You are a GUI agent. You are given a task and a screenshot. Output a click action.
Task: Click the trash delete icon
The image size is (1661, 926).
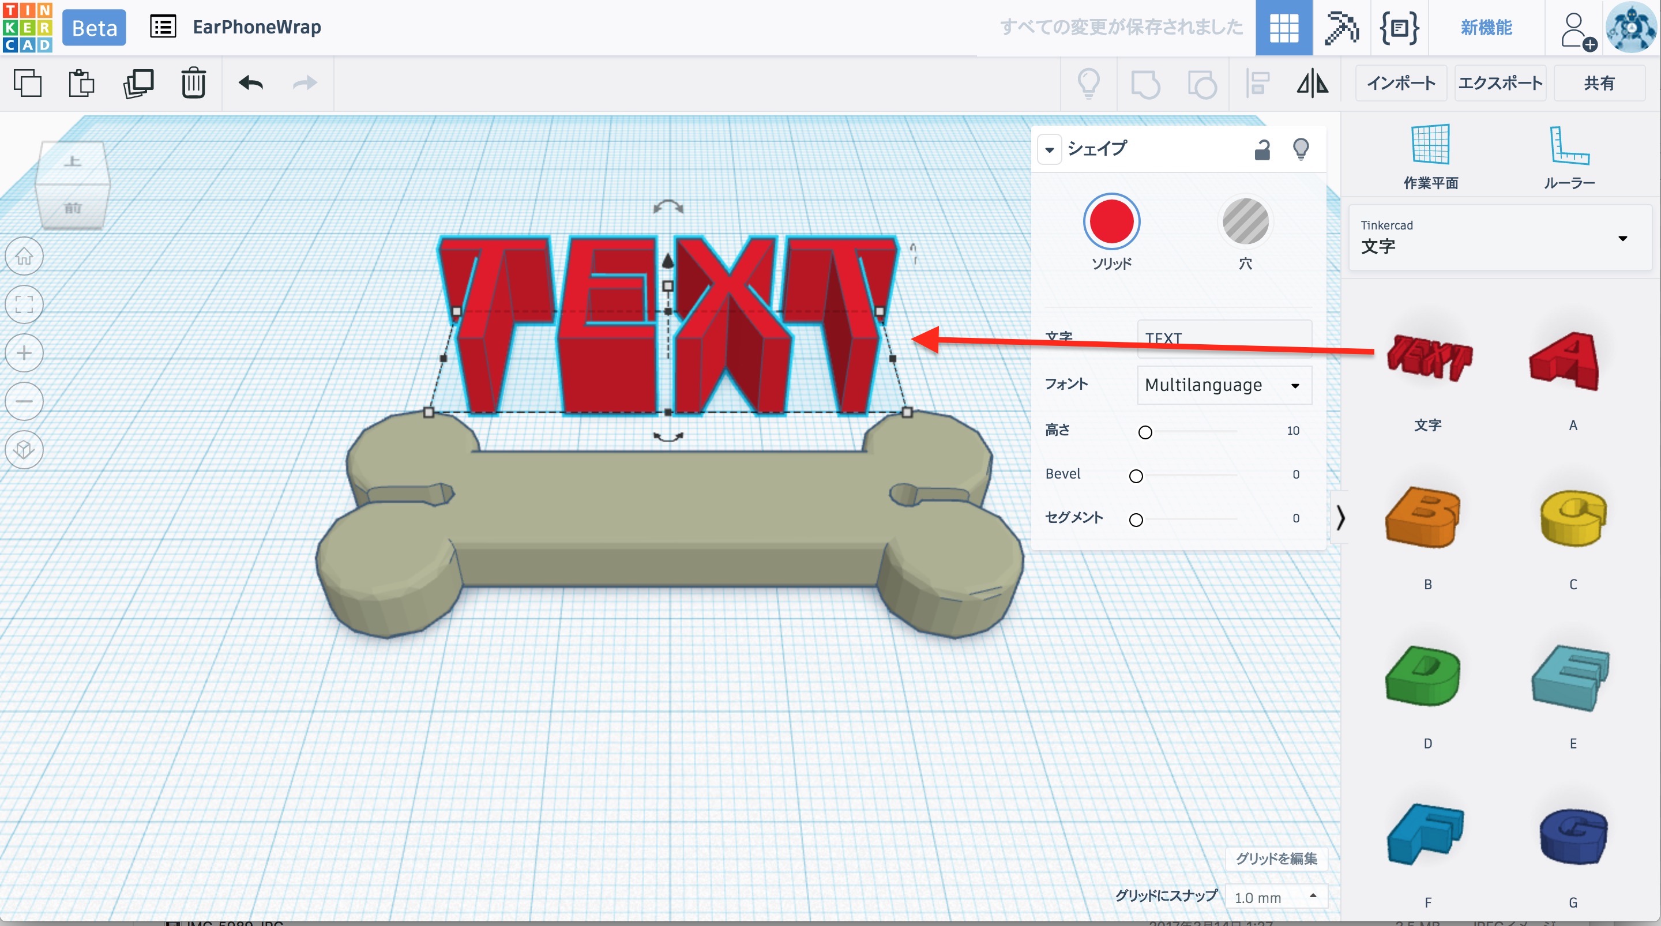tap(193, 83)
